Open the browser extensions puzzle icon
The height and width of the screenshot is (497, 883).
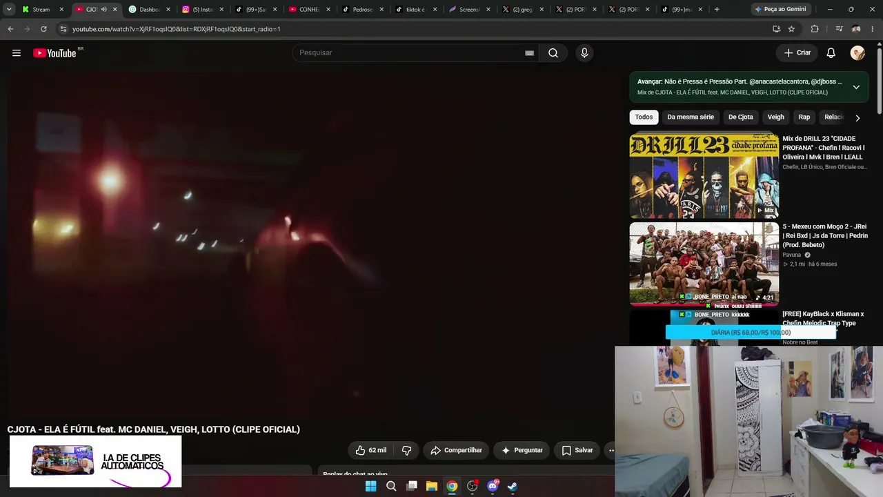[x=815, y=29]
